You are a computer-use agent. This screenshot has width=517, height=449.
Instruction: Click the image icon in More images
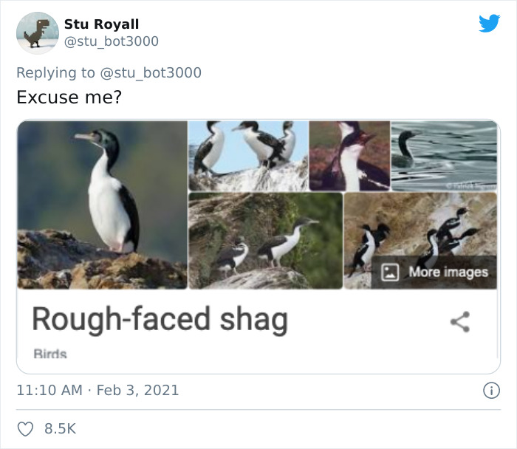(391, 273)
